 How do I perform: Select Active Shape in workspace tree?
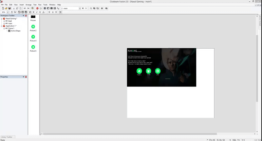(x=15, y=31)
